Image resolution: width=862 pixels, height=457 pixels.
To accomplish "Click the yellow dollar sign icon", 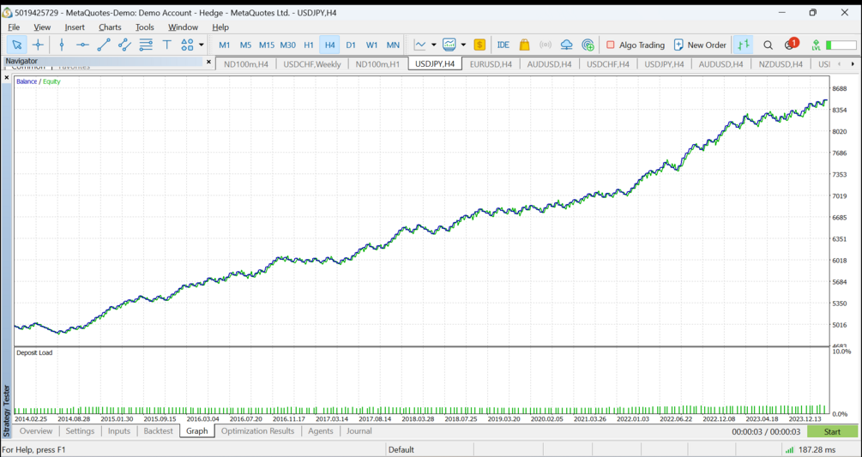I will pyautogui.click(x=479, y=45).
